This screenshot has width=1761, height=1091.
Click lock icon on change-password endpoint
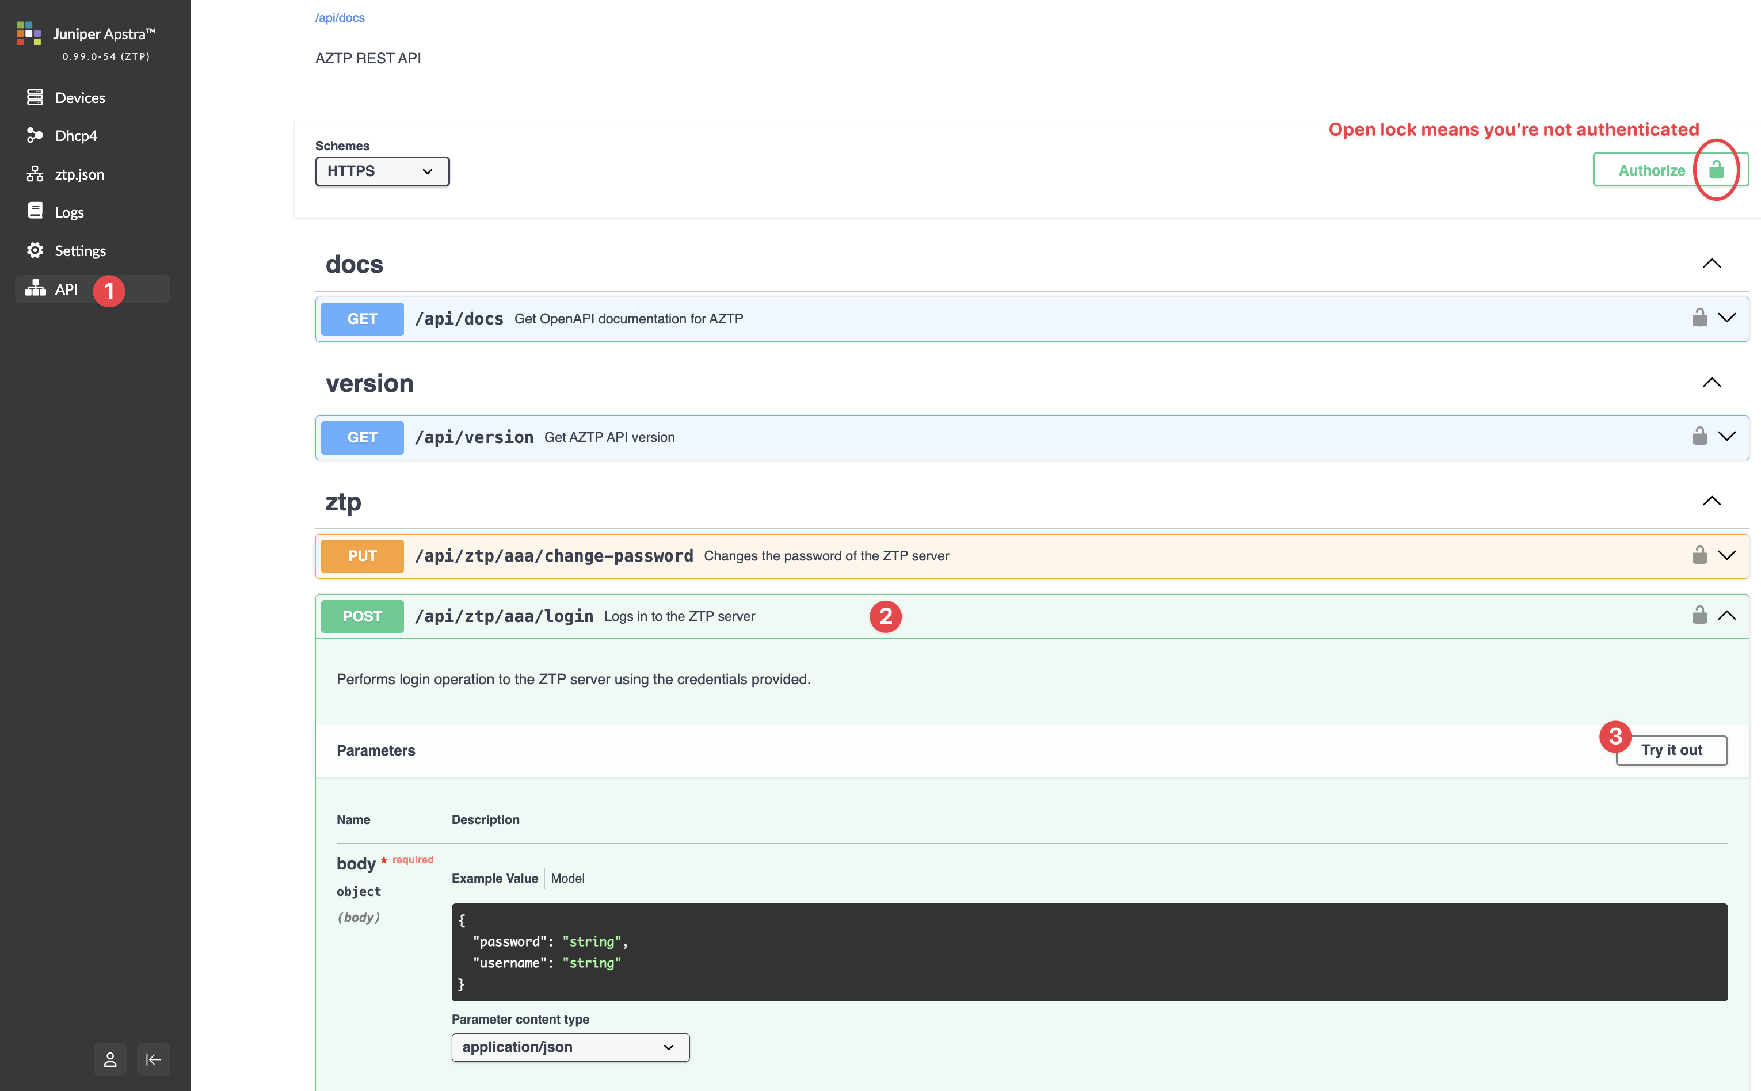pos(1699,555)
